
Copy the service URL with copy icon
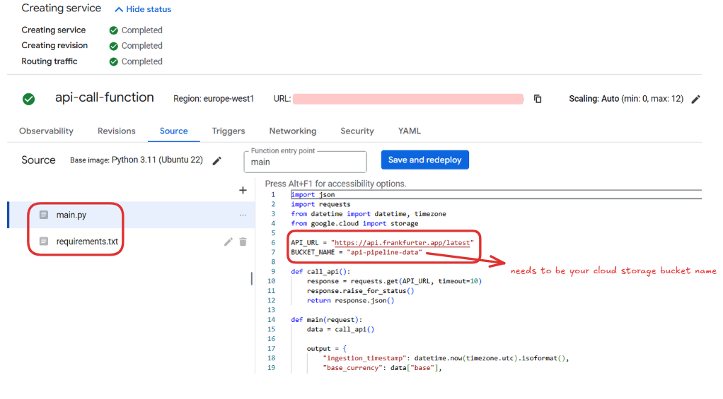(538, 98)
